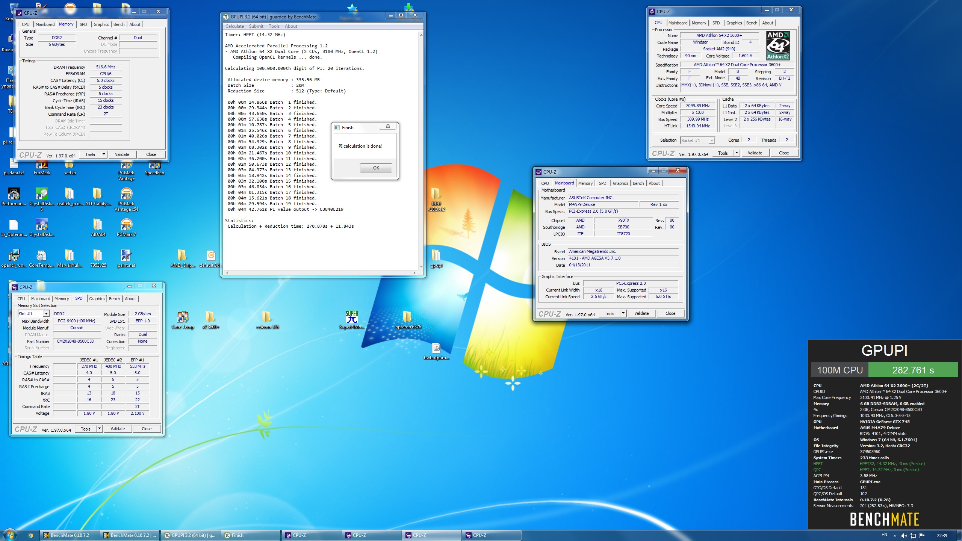This screenshot has width=962, height=541.
Task: Open the PCMark Vantage x64 shortcut
Action: (x=126, y=200)
